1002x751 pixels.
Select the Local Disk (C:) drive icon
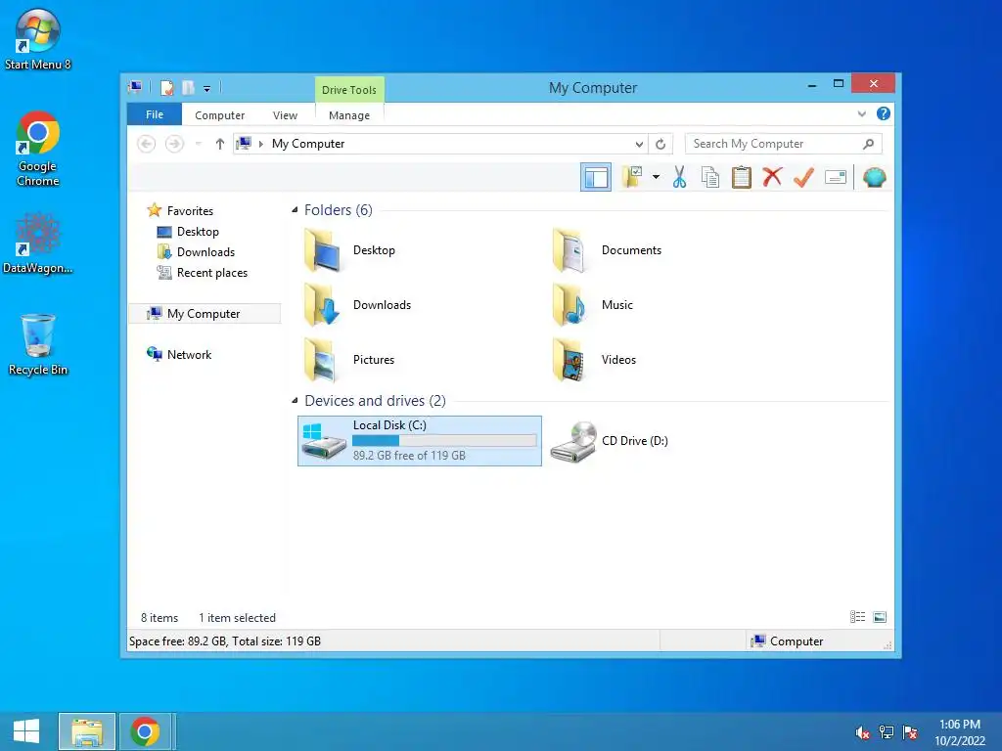pyautogui.click(x=324, y=441)
